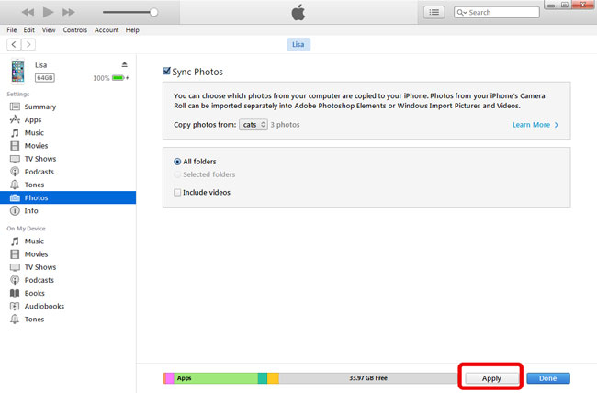Click the play button

48,12
